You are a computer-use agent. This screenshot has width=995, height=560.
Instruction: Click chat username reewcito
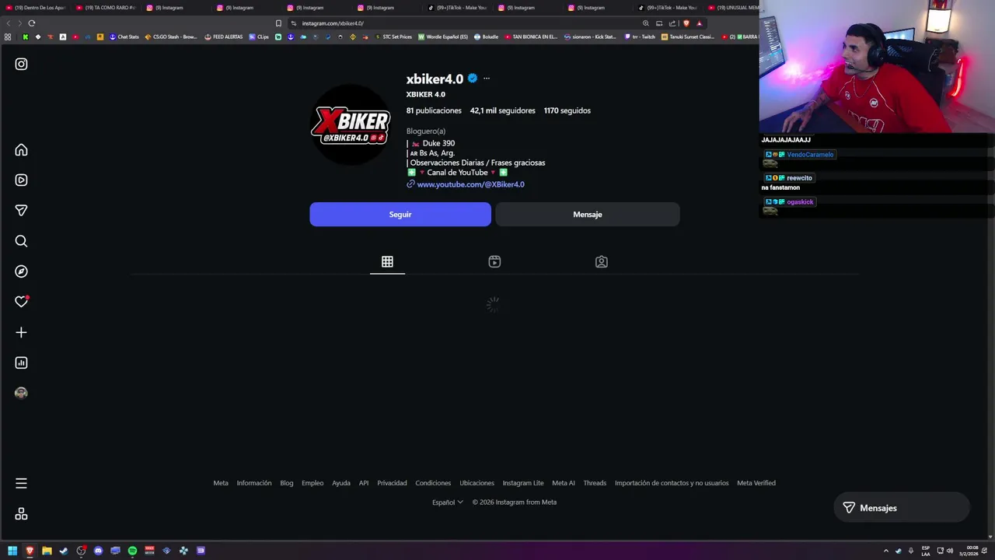799,178
